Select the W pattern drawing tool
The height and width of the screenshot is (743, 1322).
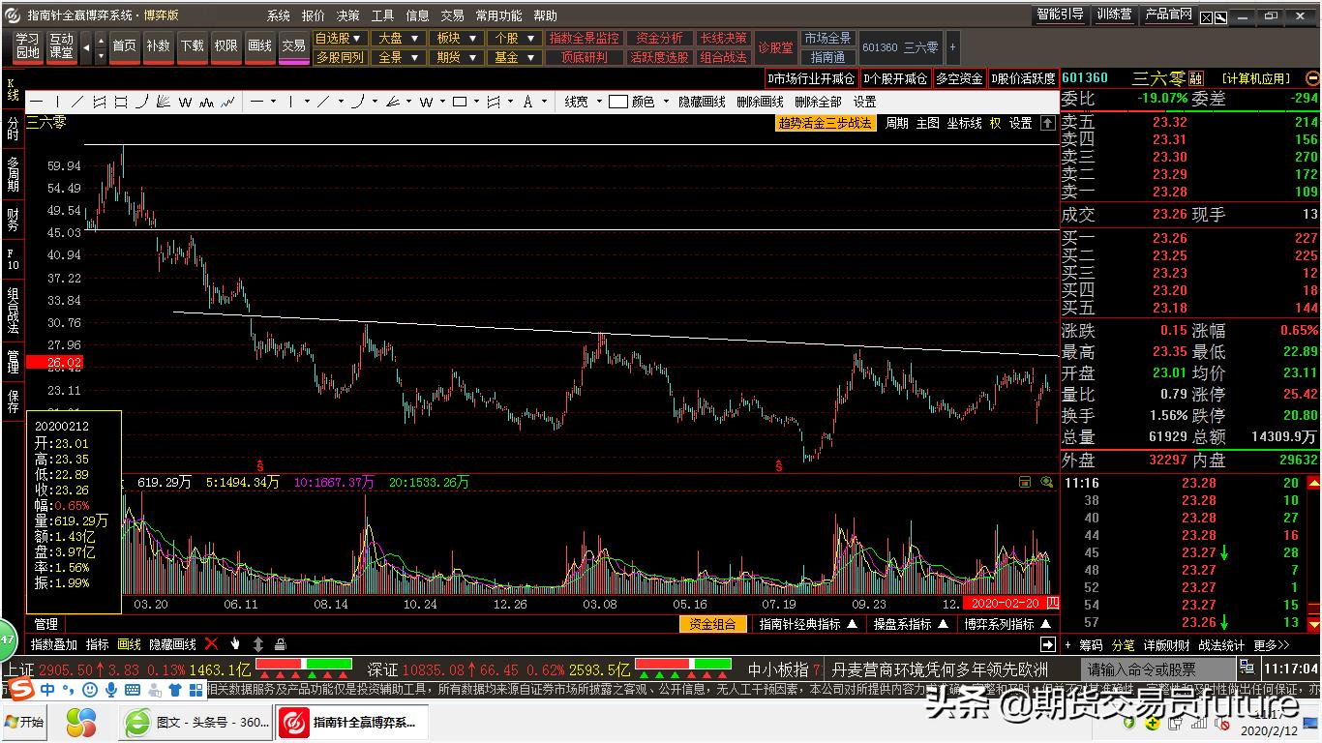coord(185,102)
